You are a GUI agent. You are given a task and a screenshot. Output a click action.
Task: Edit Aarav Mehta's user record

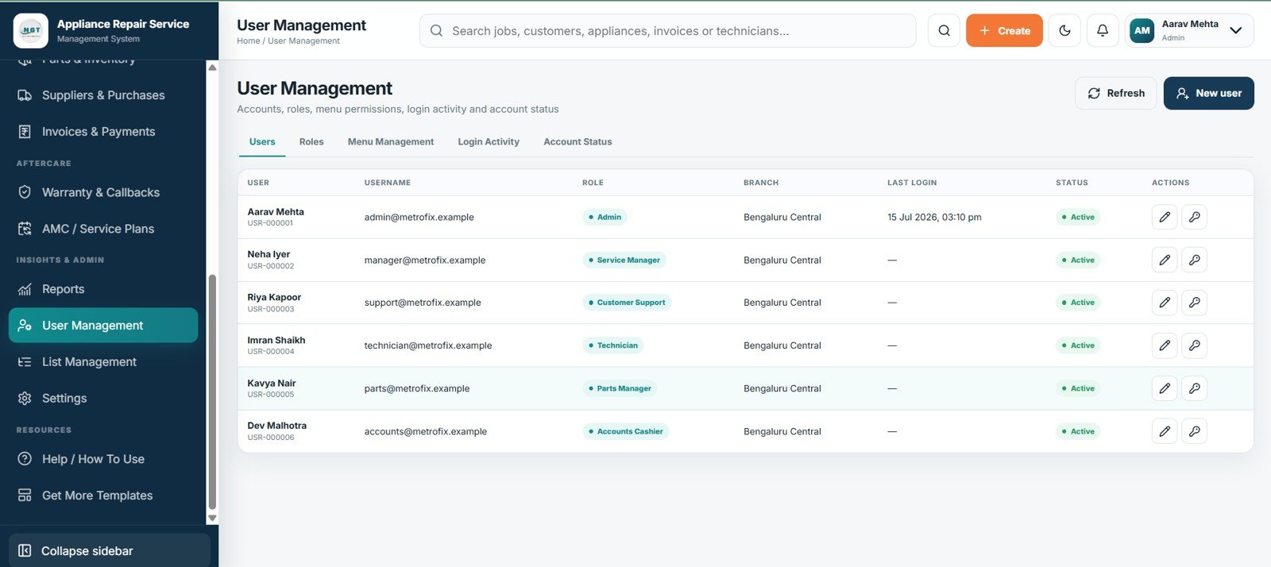pyautogui.click(x=1165, y=217)
